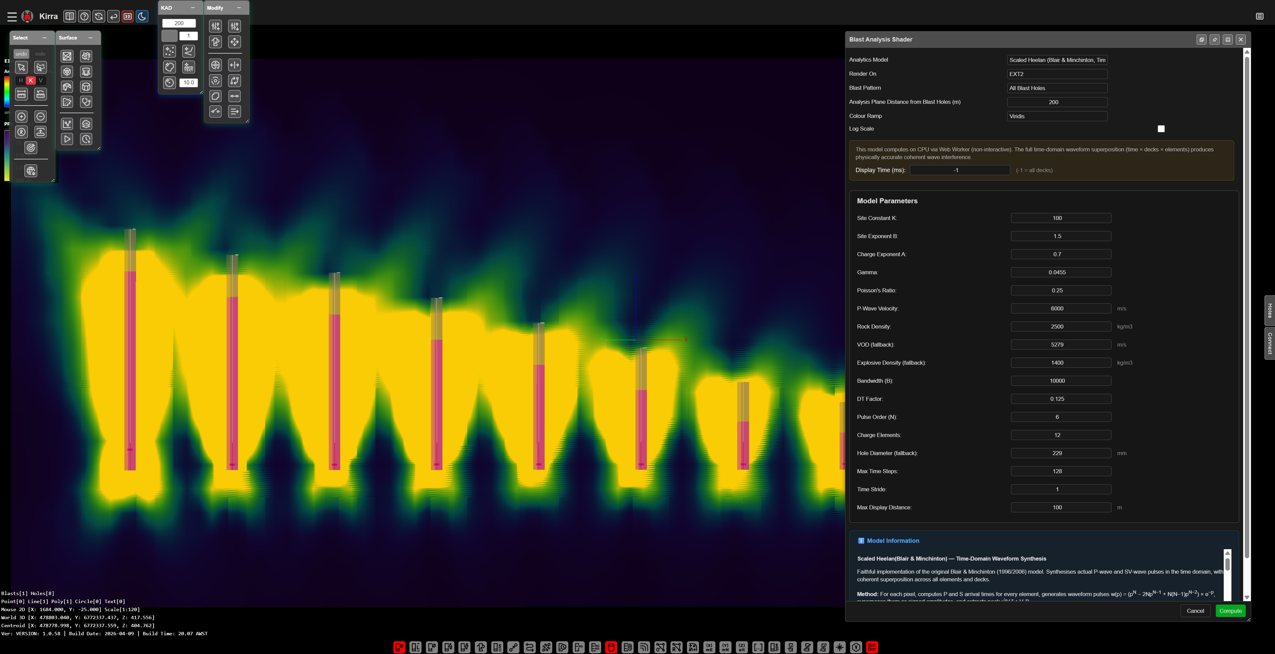
Task: Select the KAD points drawing tool
Action: [169, 51]
